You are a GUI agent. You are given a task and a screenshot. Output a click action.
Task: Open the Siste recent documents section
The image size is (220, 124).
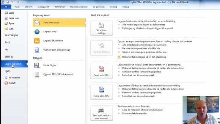point(7,42)
